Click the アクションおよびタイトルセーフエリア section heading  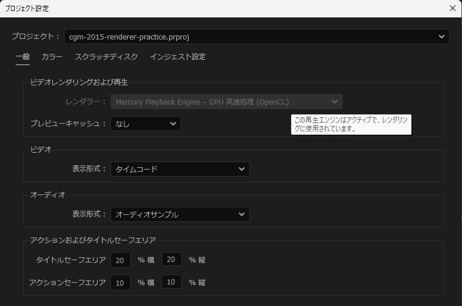pos(93,240)
